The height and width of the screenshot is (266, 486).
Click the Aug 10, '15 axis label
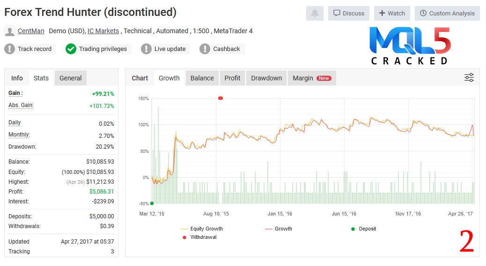coord(216,214)
